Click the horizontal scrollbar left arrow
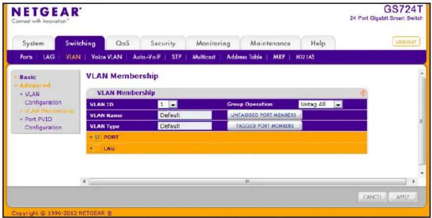Image resolution: width=432 pixels, height=218 pixels. coord(84,181)
